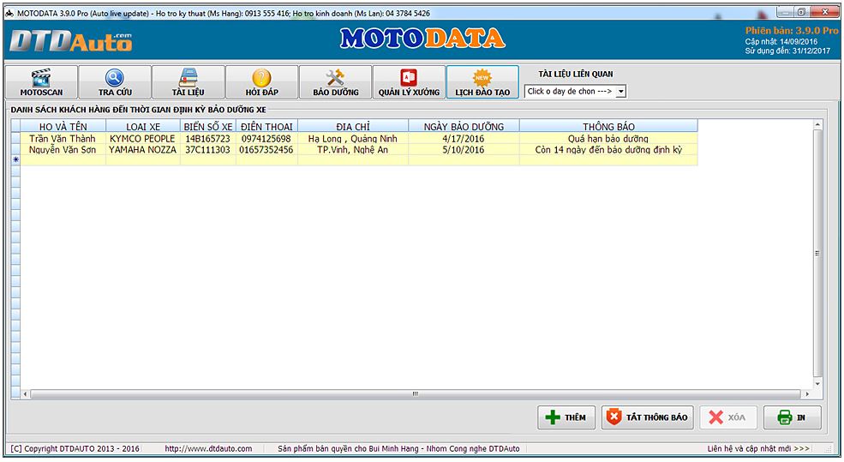Sort by LOẠI XE column header
The height and width of the screenshot is (462, 844).
point(143,127)
